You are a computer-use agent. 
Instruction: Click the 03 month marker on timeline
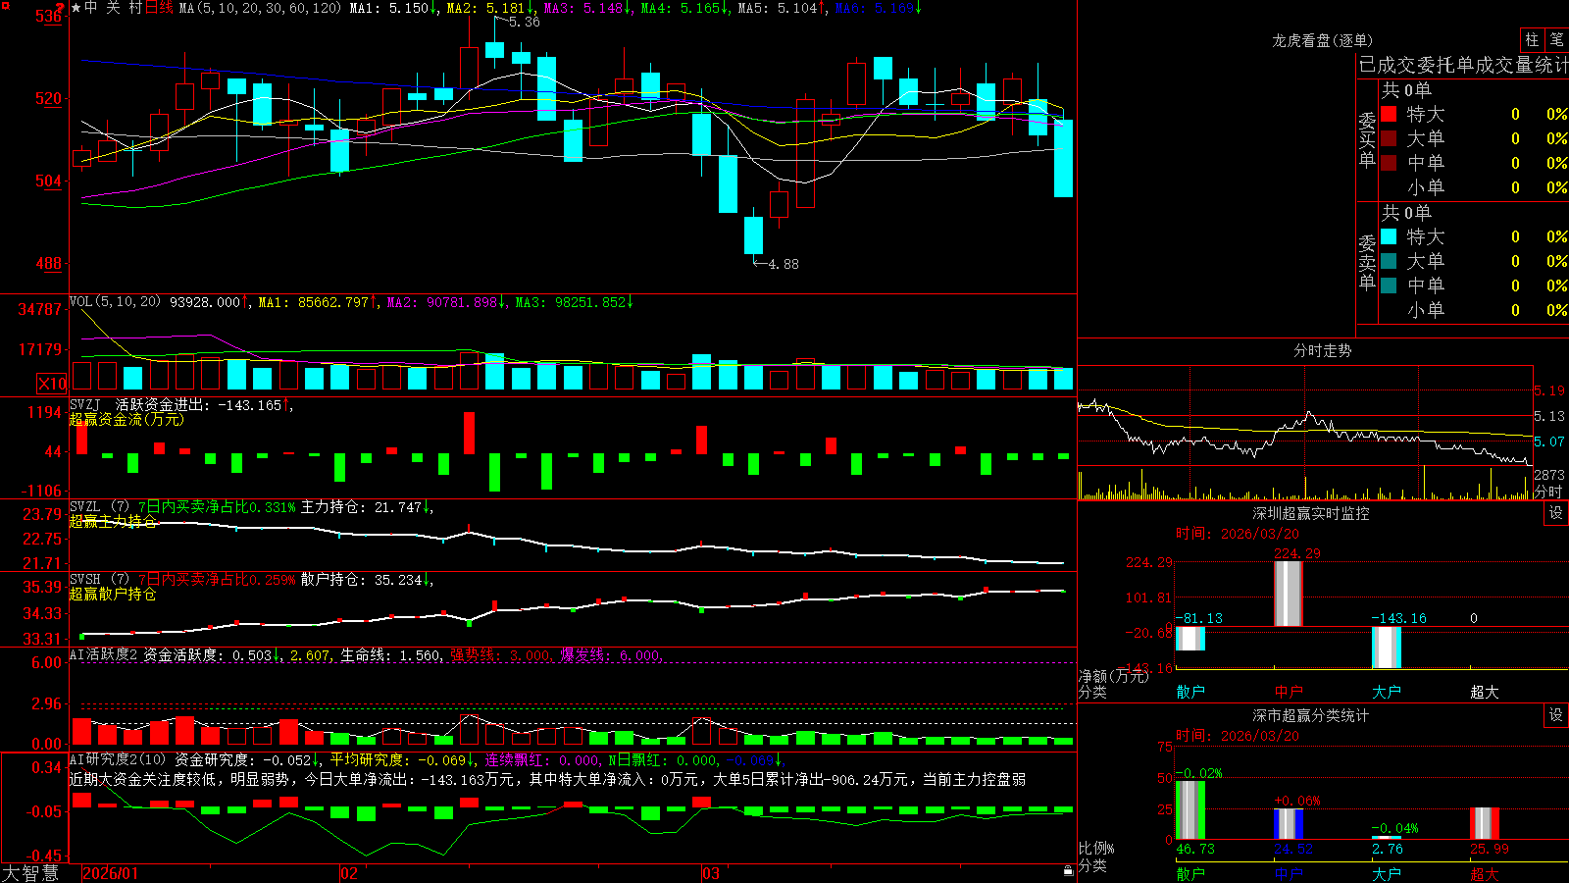point(711,873)
